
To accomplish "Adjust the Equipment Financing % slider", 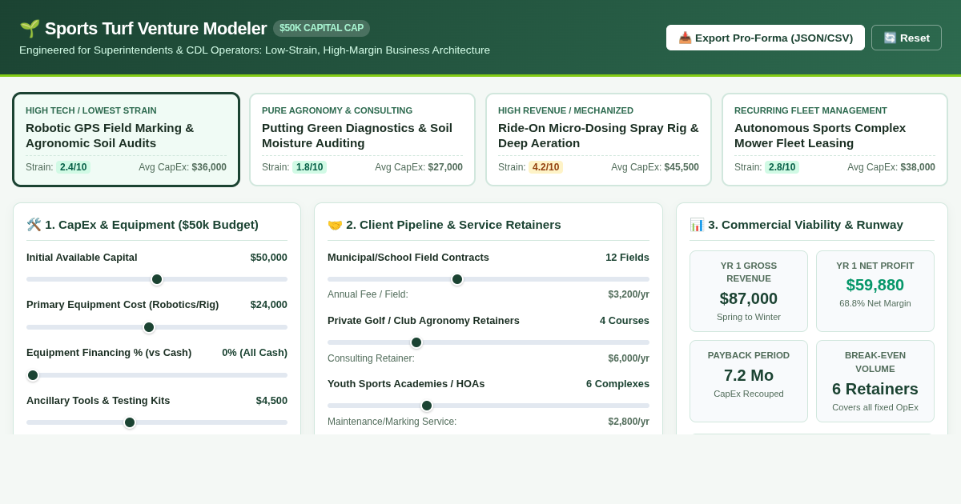I will (157, 375).
